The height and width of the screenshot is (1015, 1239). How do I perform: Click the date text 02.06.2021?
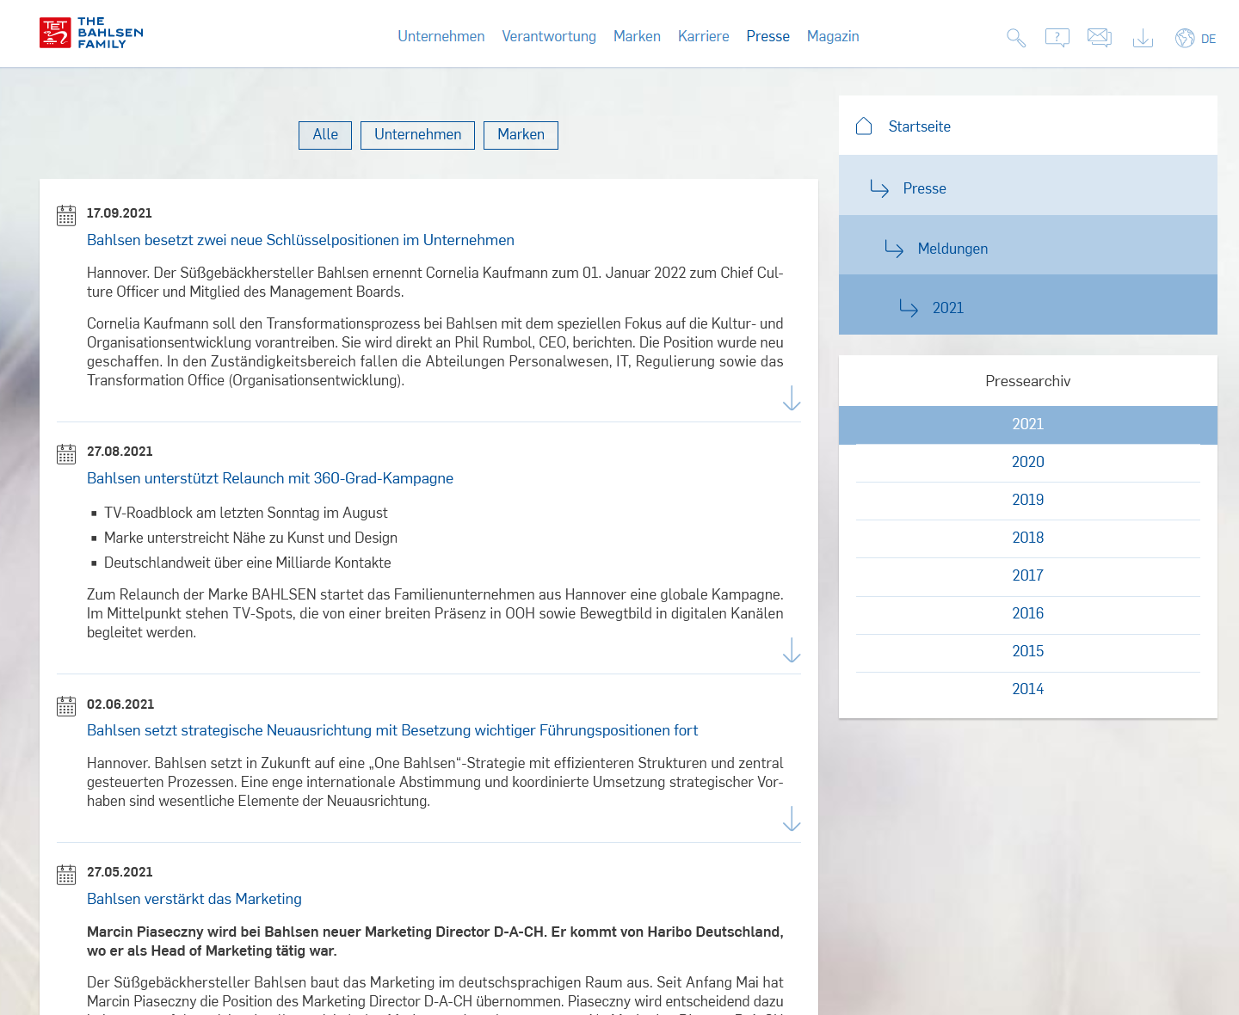(x=120, y=704)
